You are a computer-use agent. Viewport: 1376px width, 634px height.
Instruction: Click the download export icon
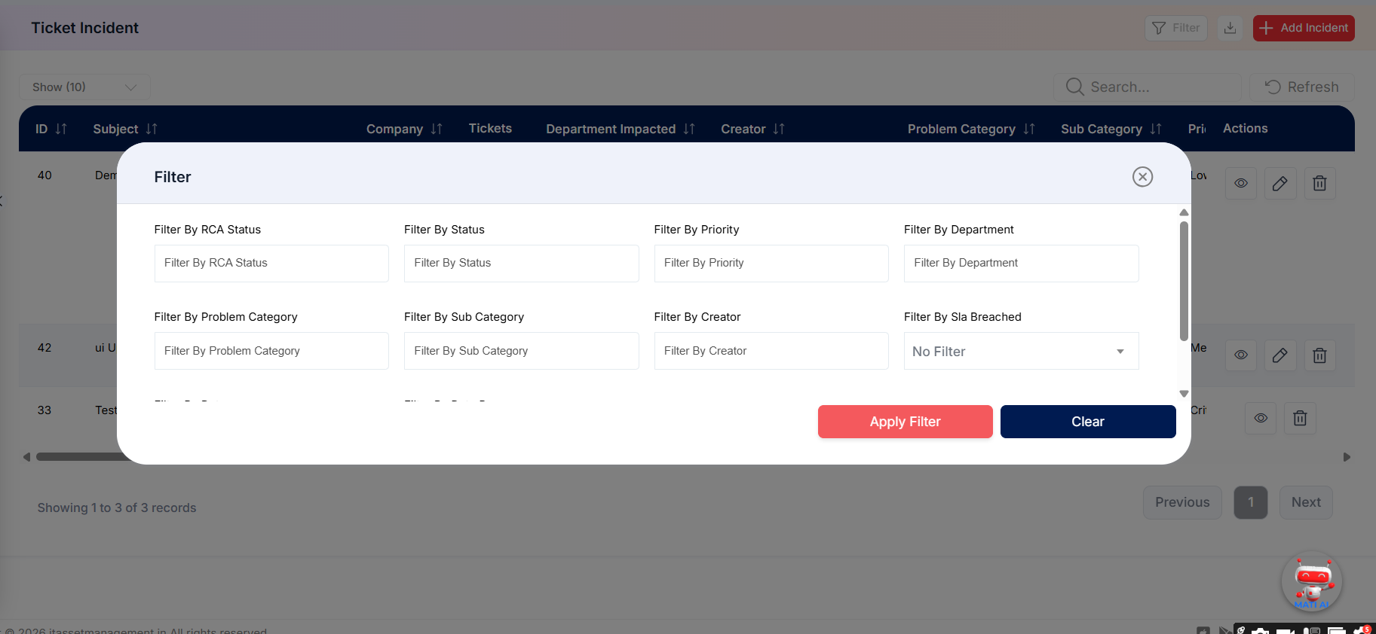(1230, 28)
